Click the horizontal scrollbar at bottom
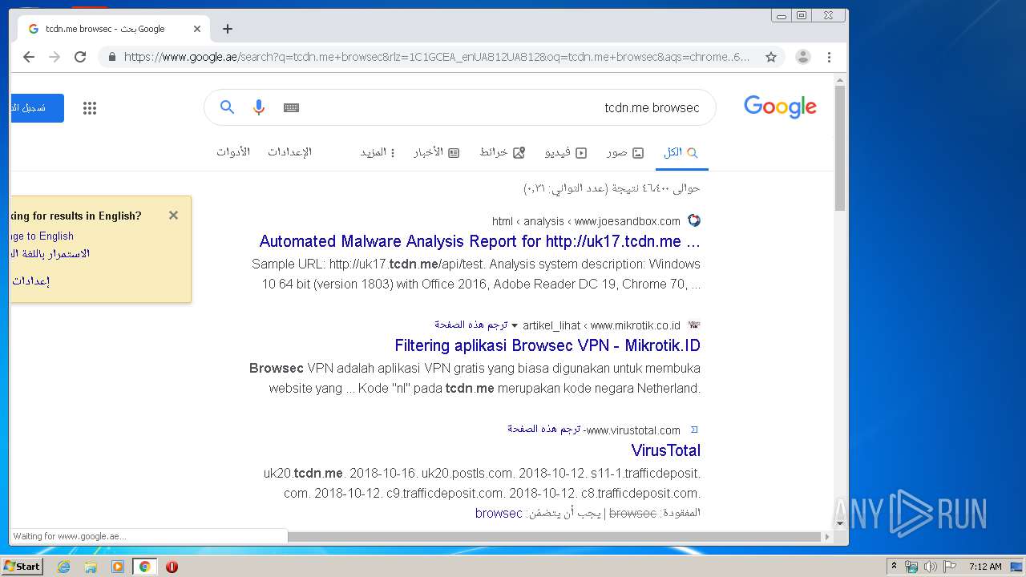The height and width of the screenshot is (577, 1026). pyautogui.click(x=553, y=536)
